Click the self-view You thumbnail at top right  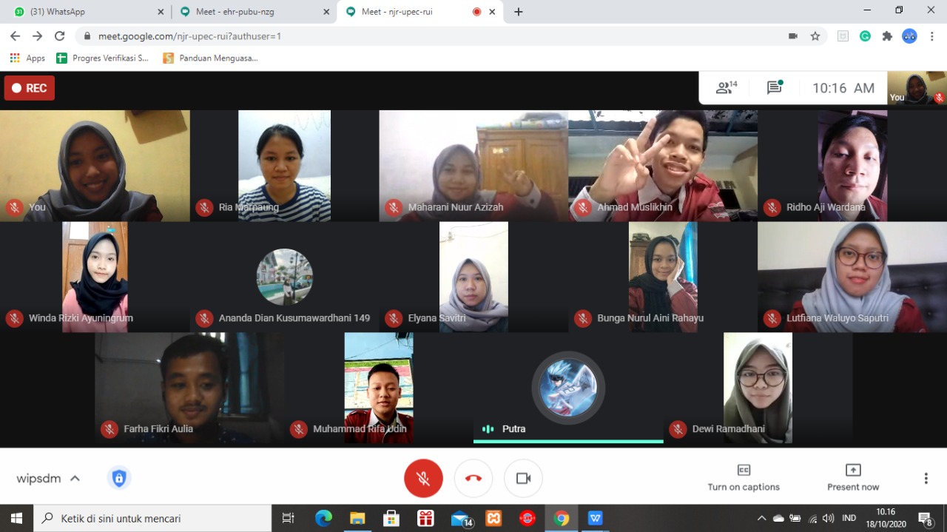(917, 88)
